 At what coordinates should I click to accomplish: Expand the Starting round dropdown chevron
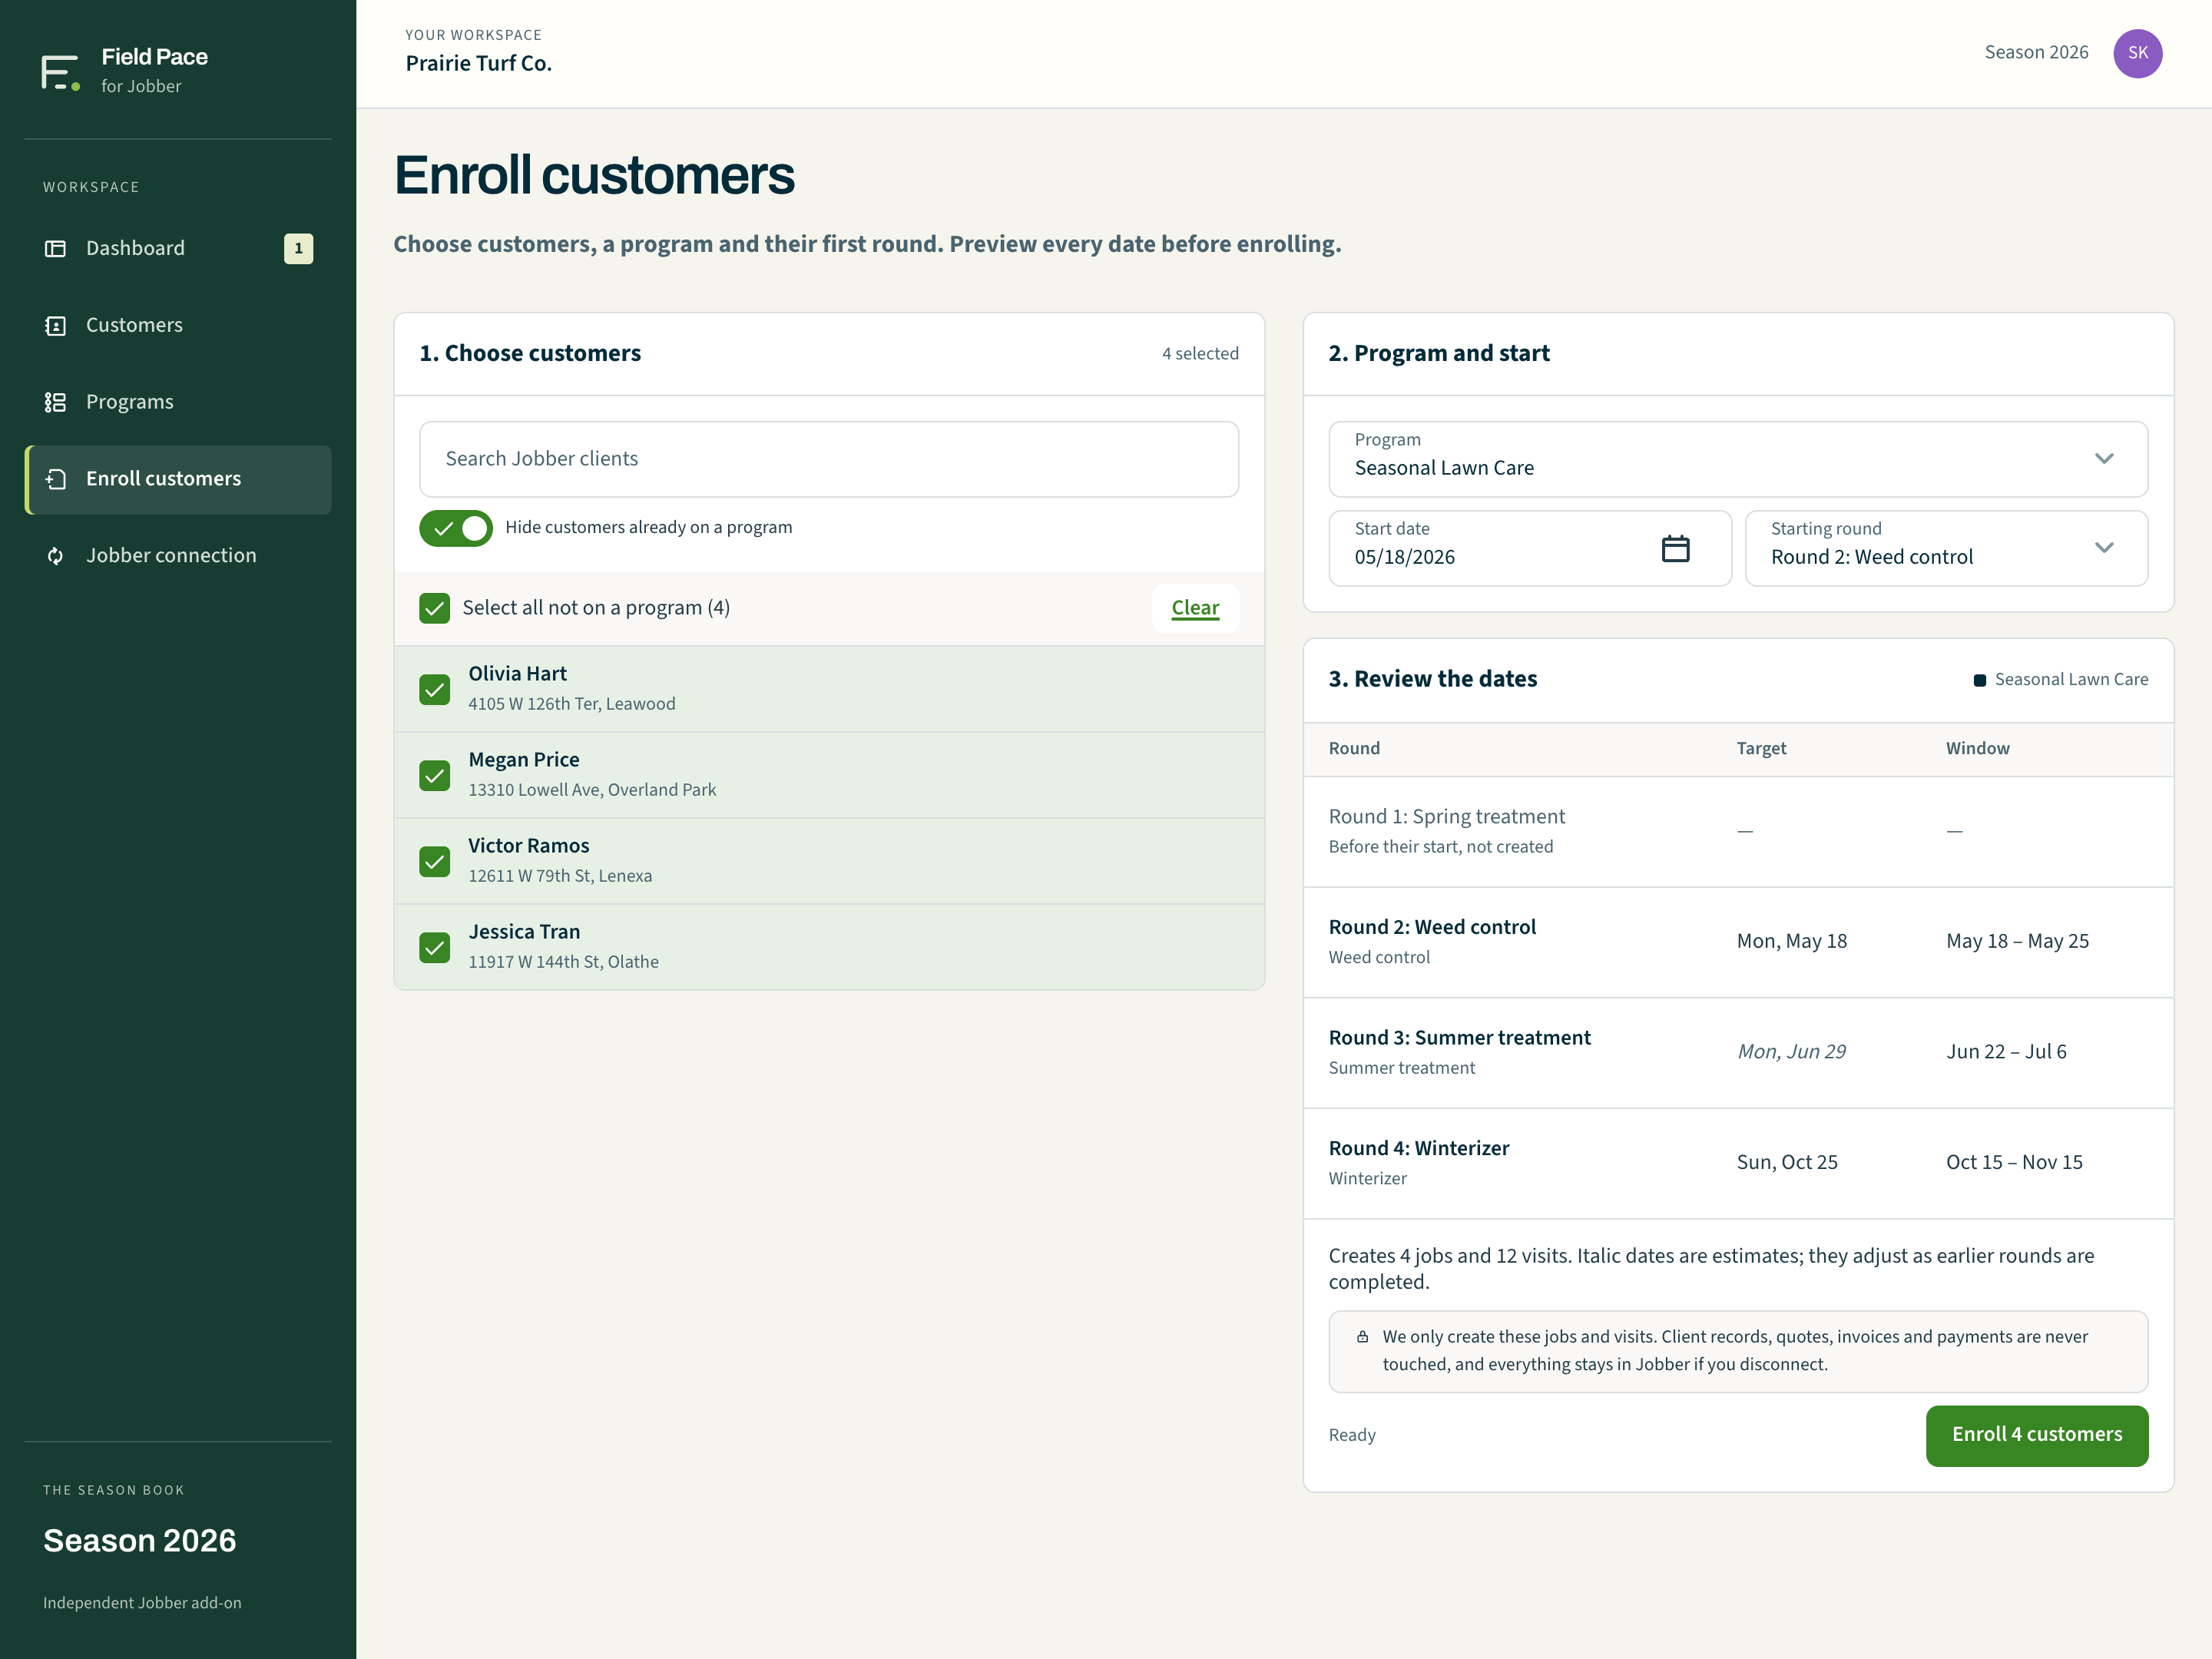(x=2104, y=548)
